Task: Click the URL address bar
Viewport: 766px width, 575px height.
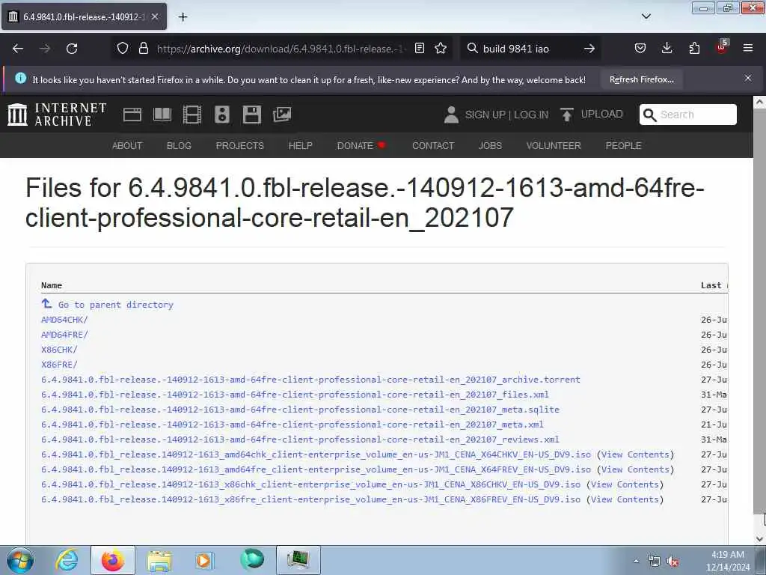Action: tap(281, 49)
